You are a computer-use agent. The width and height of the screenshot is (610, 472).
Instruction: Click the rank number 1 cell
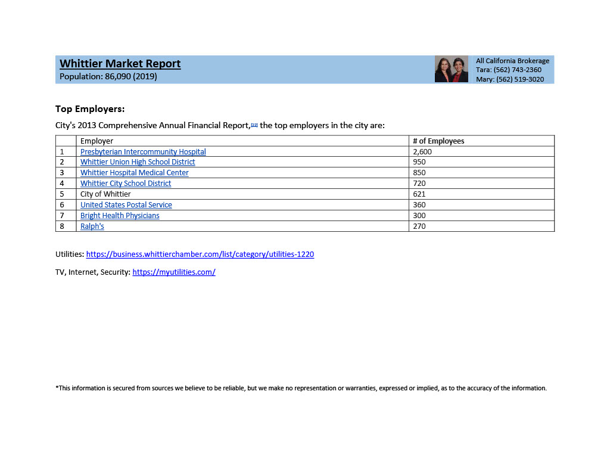66,152
